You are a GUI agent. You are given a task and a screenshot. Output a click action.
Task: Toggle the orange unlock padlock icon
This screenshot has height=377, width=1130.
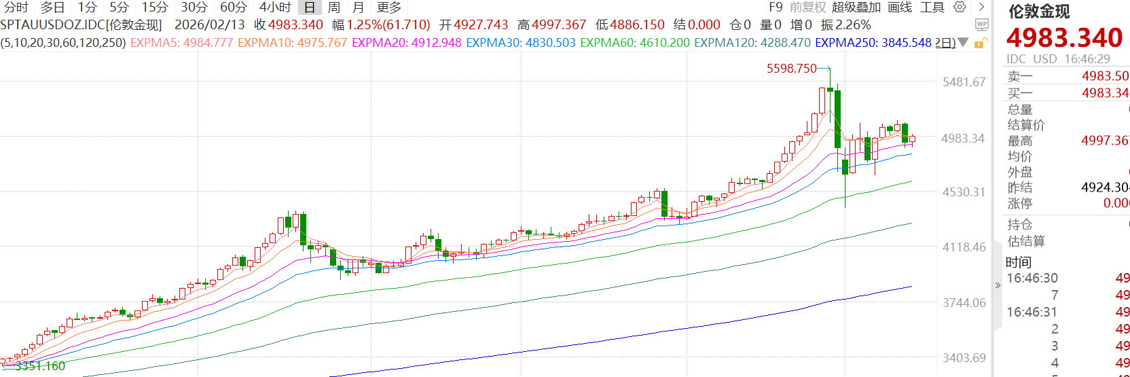click(980, 43)
